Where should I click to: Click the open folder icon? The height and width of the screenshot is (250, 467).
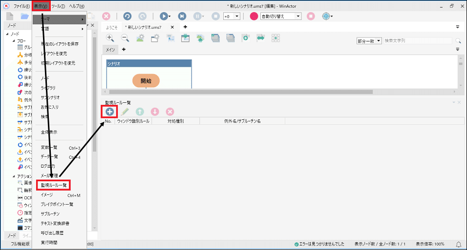[24, 17]
